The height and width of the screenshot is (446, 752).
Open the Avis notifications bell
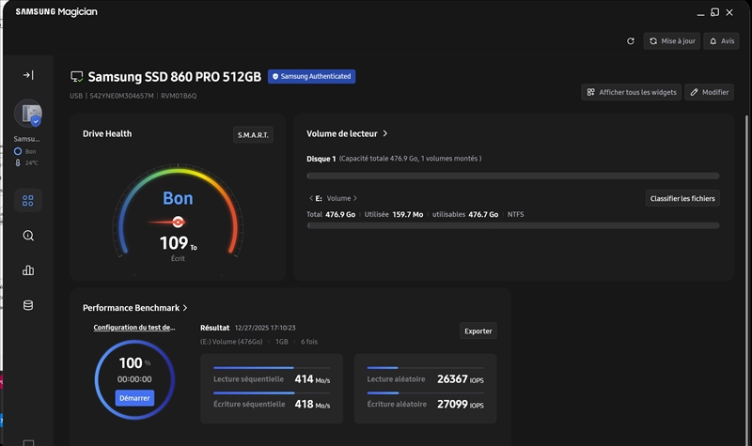click(722, 41)
